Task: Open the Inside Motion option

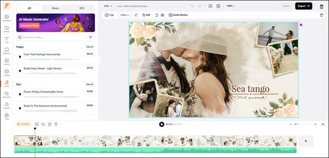Action: click(x=178, y=15)
